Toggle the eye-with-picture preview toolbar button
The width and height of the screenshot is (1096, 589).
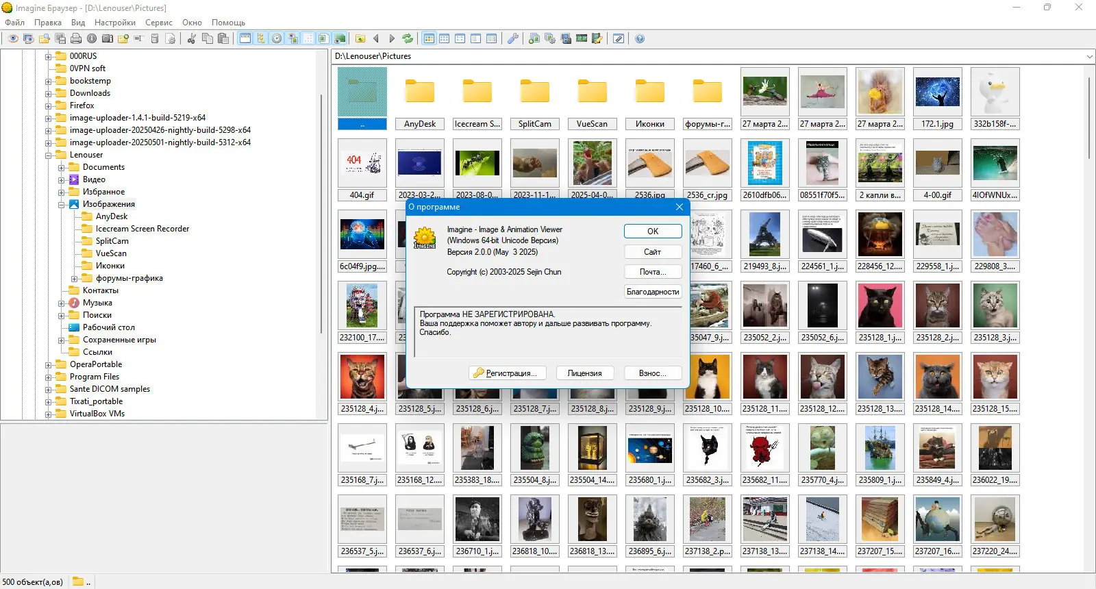pyautogui.click(x=292, y=39)
